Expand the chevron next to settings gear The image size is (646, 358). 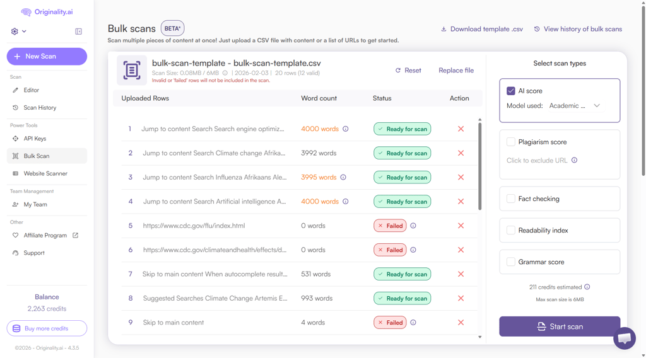(x=25, y=32)
